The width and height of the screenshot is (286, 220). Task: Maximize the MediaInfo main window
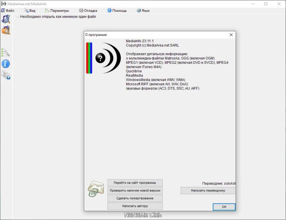pos(266,4)
